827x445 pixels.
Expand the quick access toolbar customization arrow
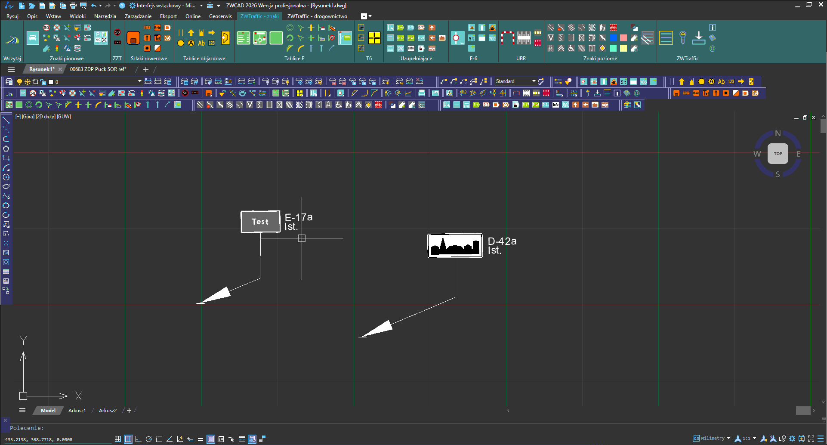219,6
